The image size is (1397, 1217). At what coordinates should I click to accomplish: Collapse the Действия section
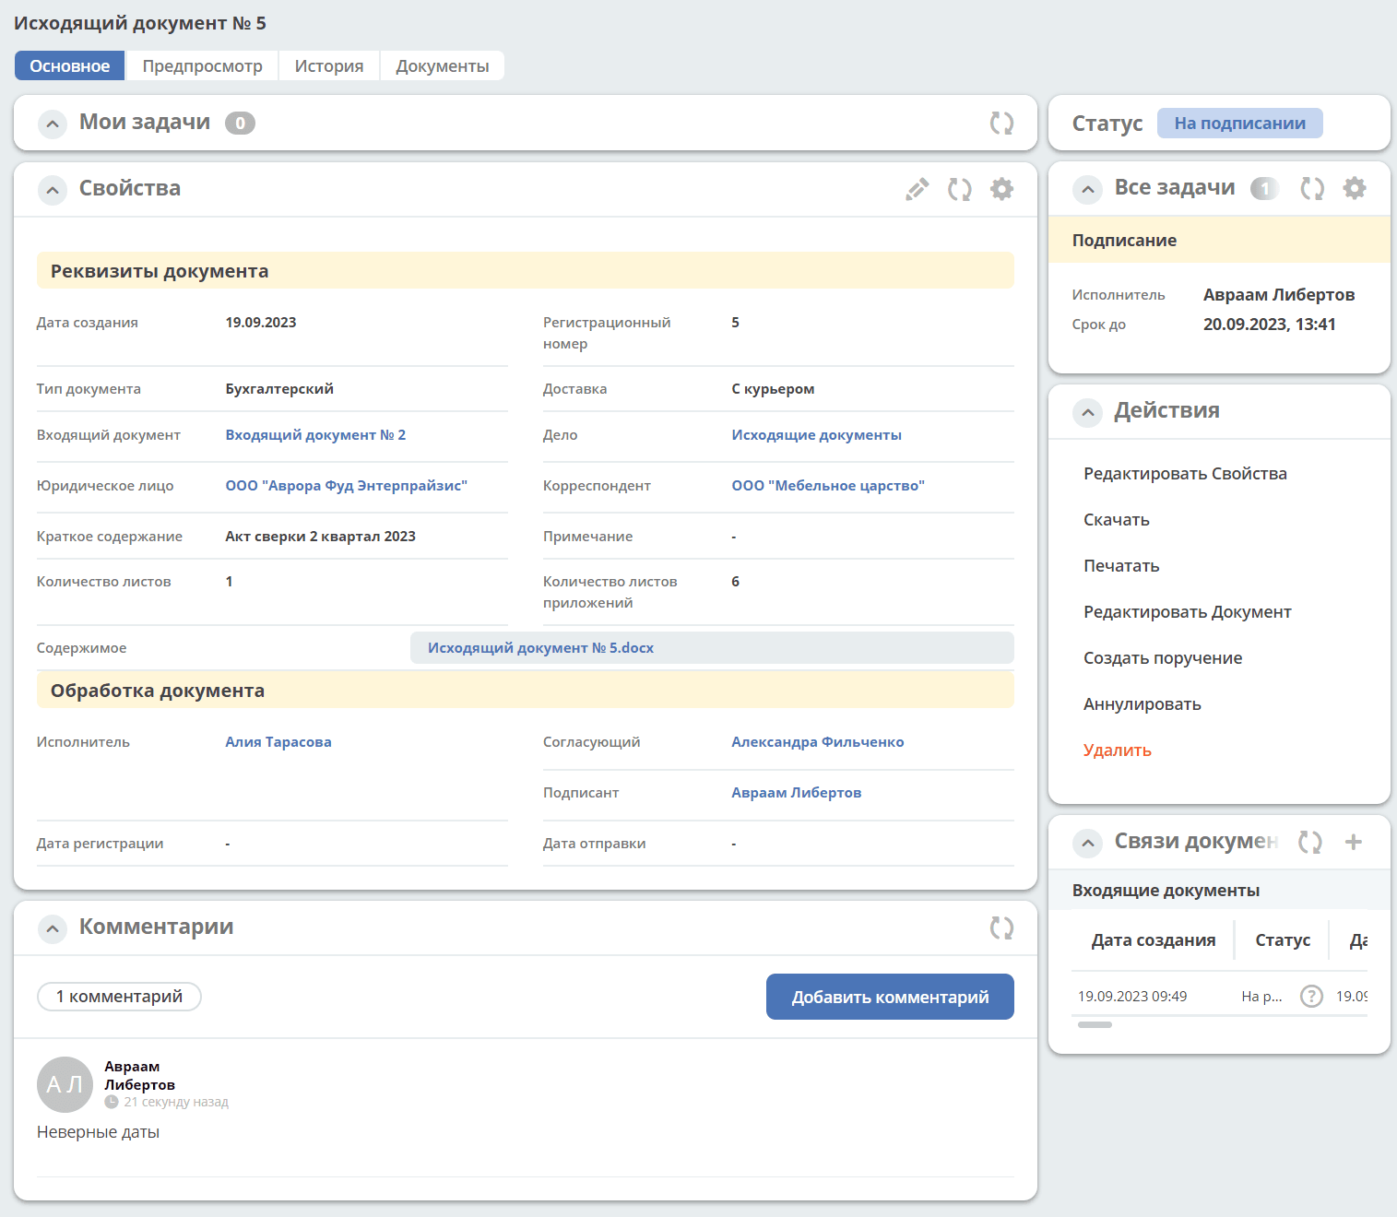(x=1088, y=412)
